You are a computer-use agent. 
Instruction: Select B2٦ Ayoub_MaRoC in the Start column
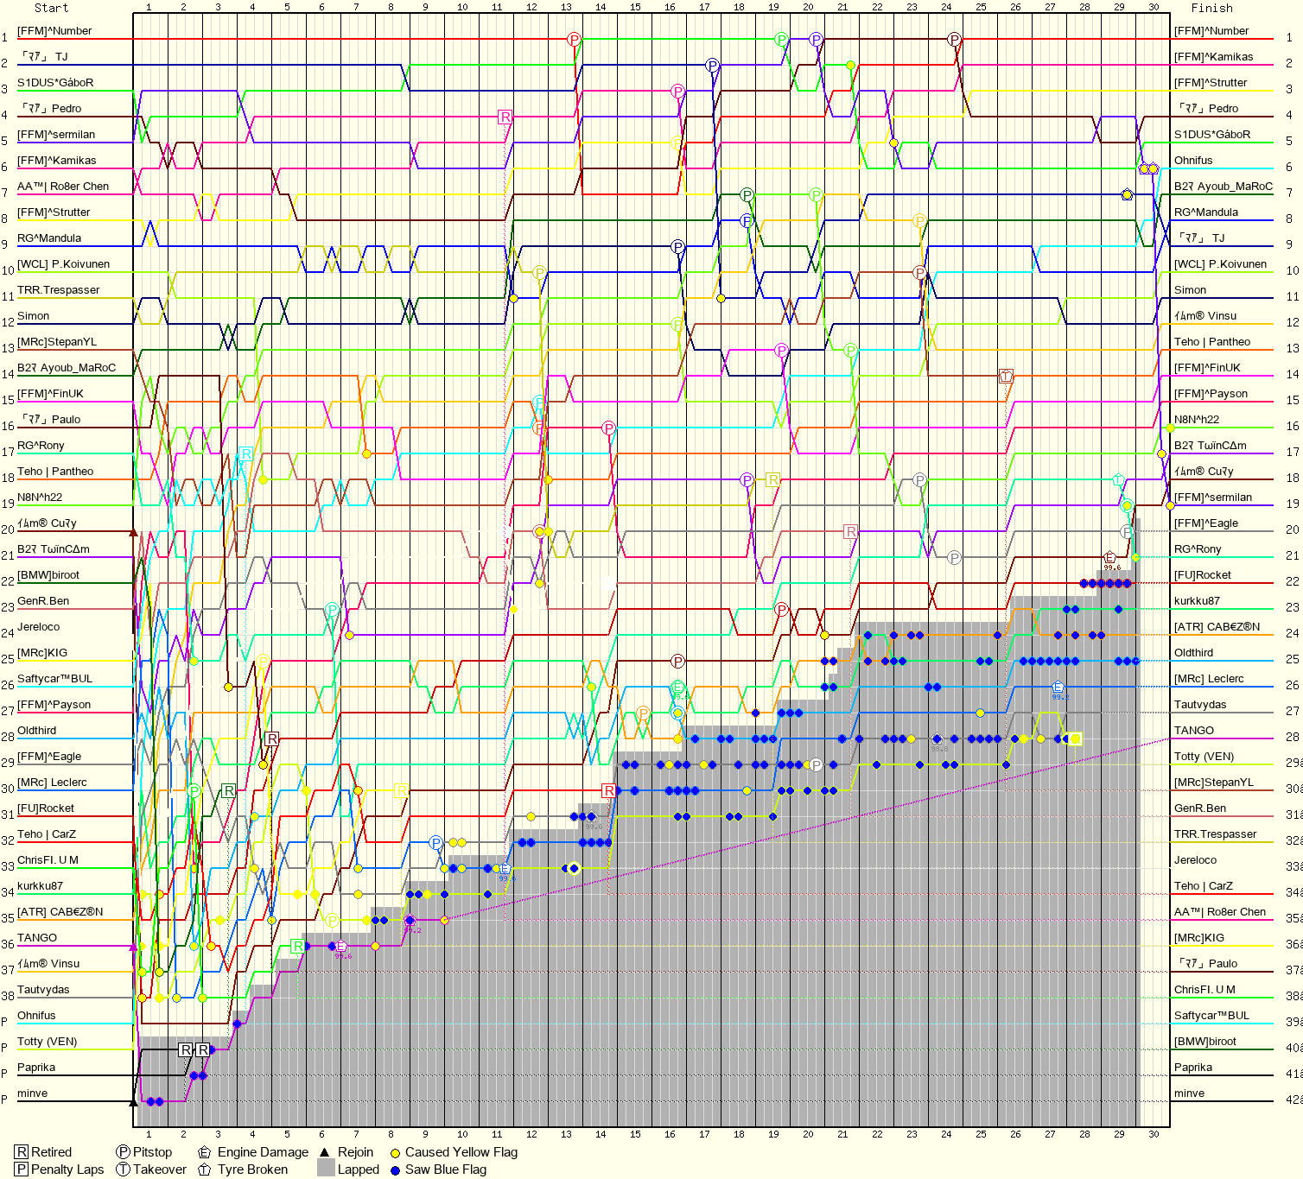(x=67, y=368)
